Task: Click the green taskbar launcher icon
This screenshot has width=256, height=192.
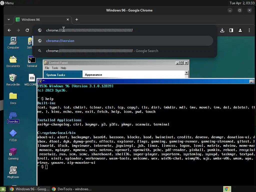Action: (x=3, y=189)
